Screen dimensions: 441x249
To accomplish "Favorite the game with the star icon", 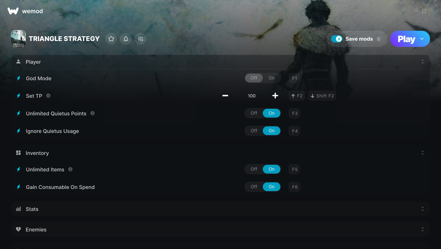I will [x=111, y=39].
